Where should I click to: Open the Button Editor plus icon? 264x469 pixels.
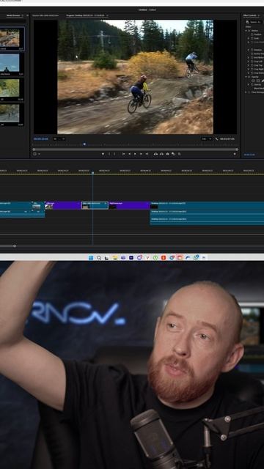coord(235,154)
